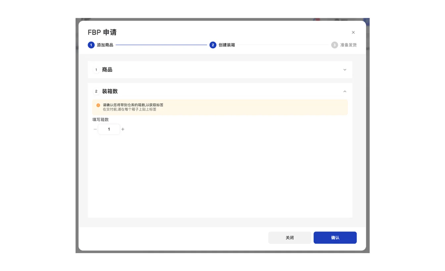Click the step 1 circle in the progress bar
This screenshot has height=271, width=445.
click(91, 45)
